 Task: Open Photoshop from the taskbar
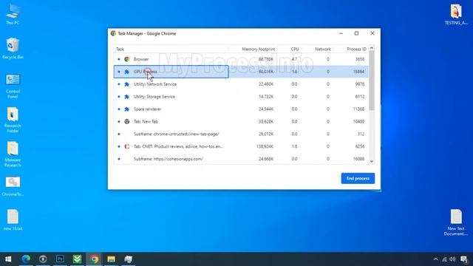(x=60, y=259)
